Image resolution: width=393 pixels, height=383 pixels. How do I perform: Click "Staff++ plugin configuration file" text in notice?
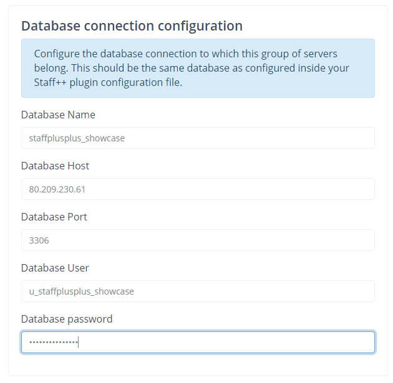108,82
